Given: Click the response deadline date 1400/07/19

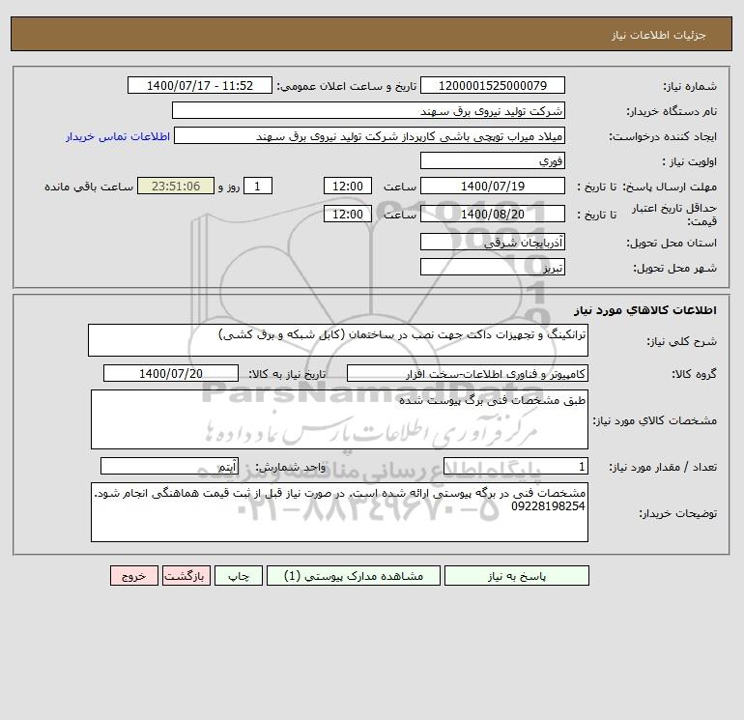Looking at the screenshot, I should pyautogui.click(x=493, y=187).
